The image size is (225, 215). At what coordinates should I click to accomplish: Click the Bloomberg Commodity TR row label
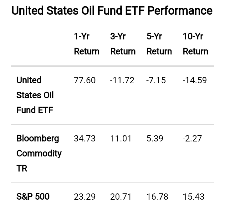coord(39,153)
